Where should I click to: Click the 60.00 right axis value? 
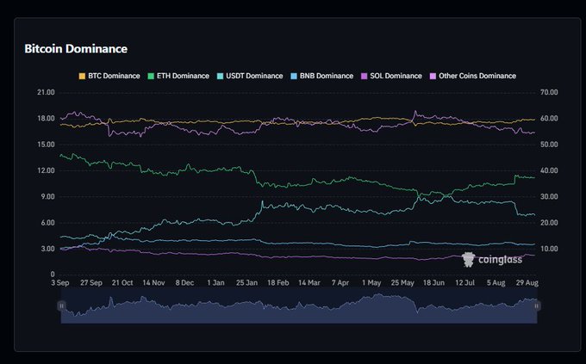coord(549,119)
